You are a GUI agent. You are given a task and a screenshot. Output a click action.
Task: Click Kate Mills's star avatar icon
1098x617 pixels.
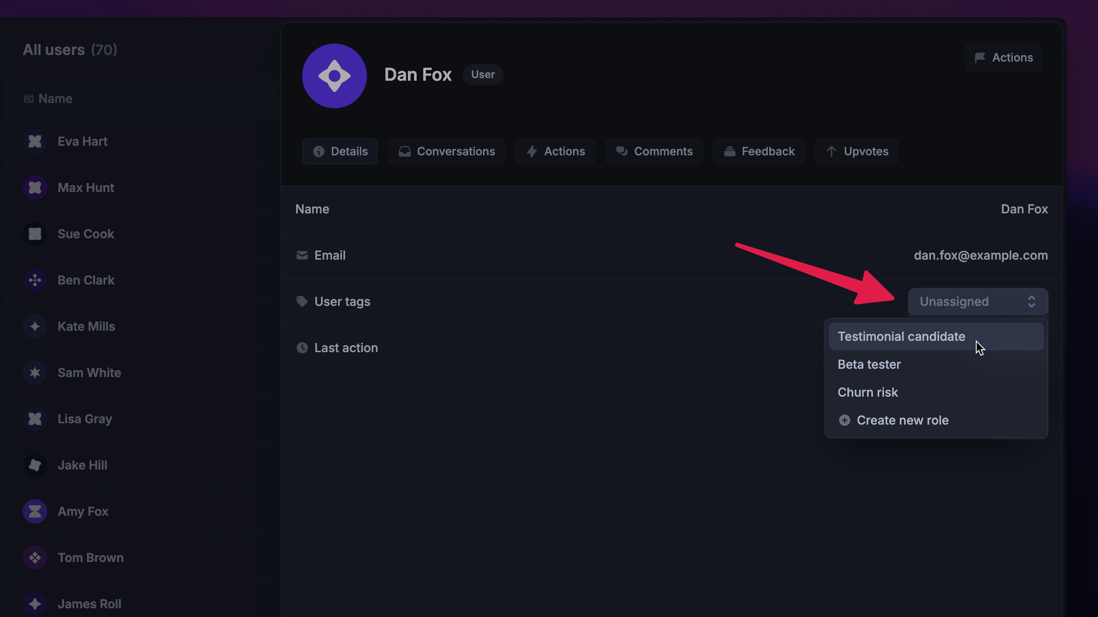[x=35, y=326]
